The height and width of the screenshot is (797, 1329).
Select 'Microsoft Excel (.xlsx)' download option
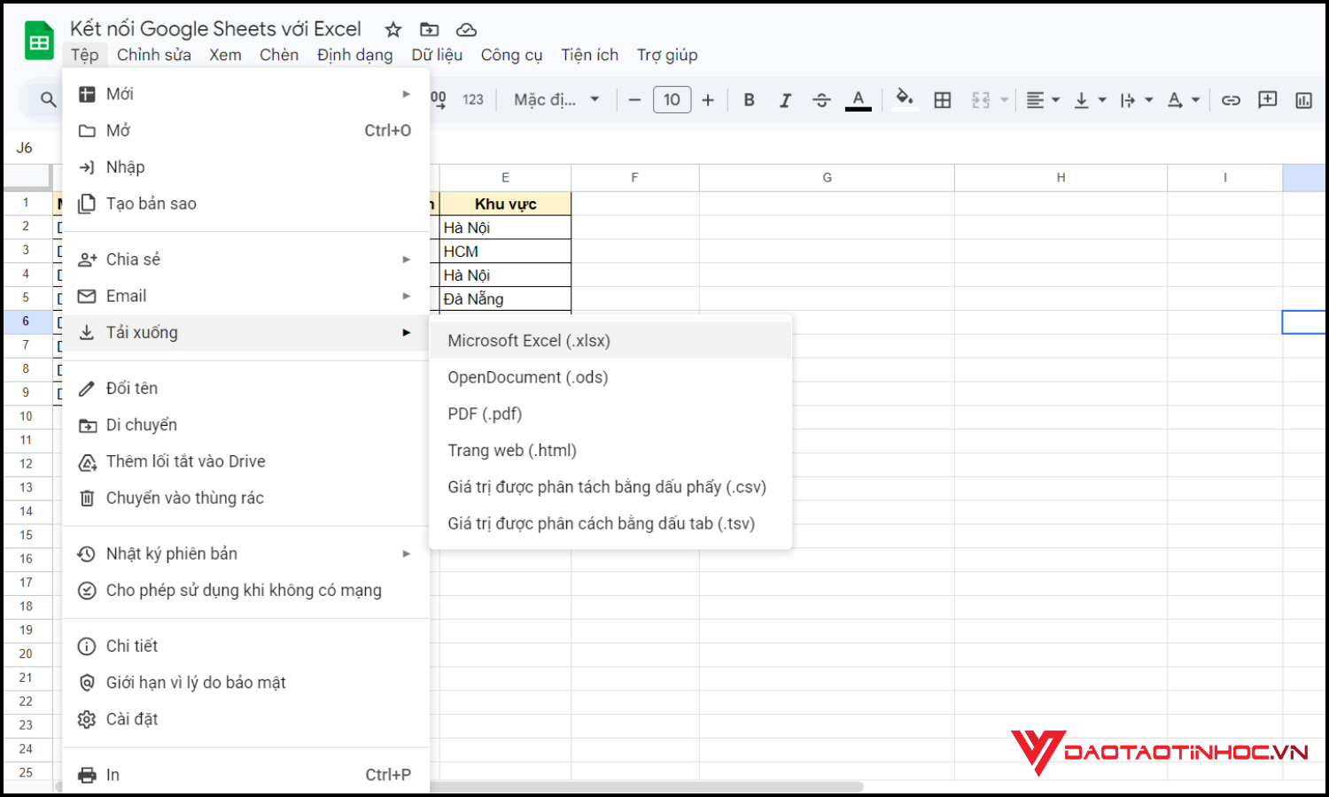[528, 340]
